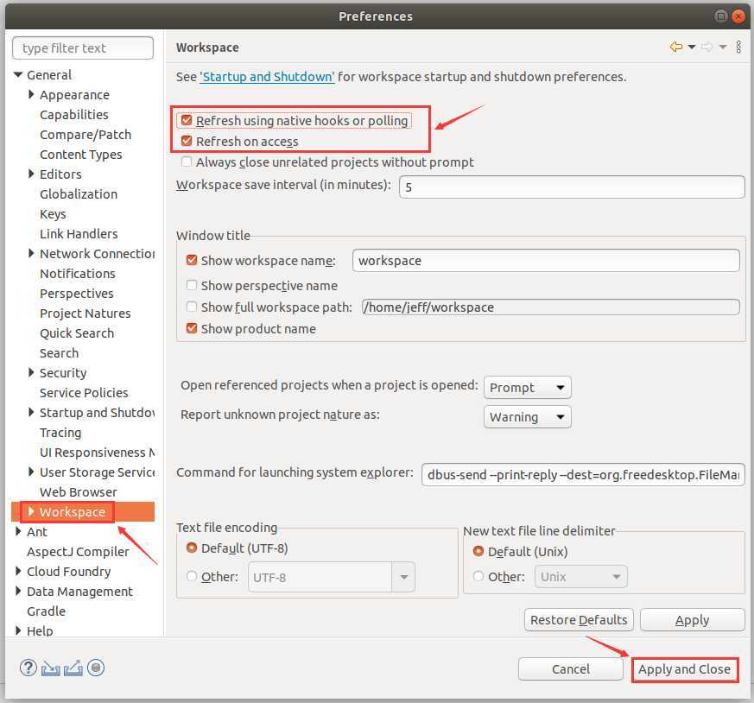Open the forward history dropdown arrow
The image size is (754, 703).
[x=723, y=47]
